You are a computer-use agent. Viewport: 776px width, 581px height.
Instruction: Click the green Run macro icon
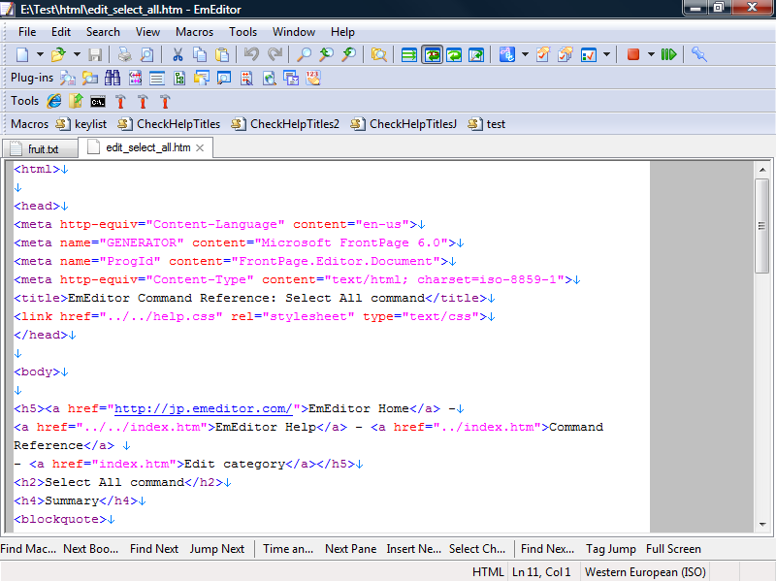coord(668,54)
